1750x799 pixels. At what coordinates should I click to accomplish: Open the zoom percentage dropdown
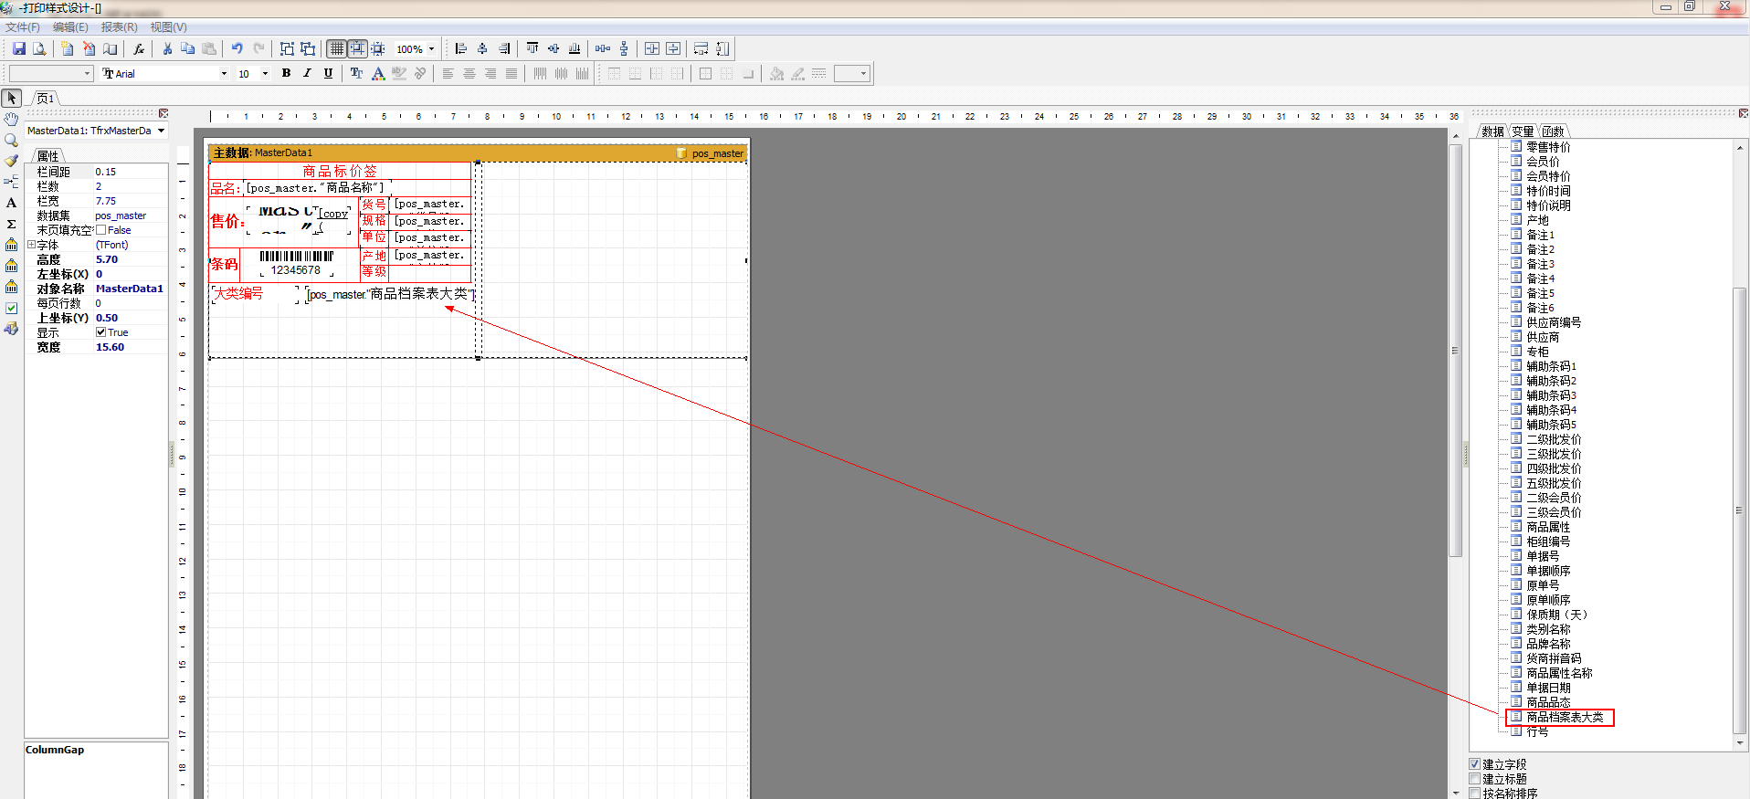(431, 49)
